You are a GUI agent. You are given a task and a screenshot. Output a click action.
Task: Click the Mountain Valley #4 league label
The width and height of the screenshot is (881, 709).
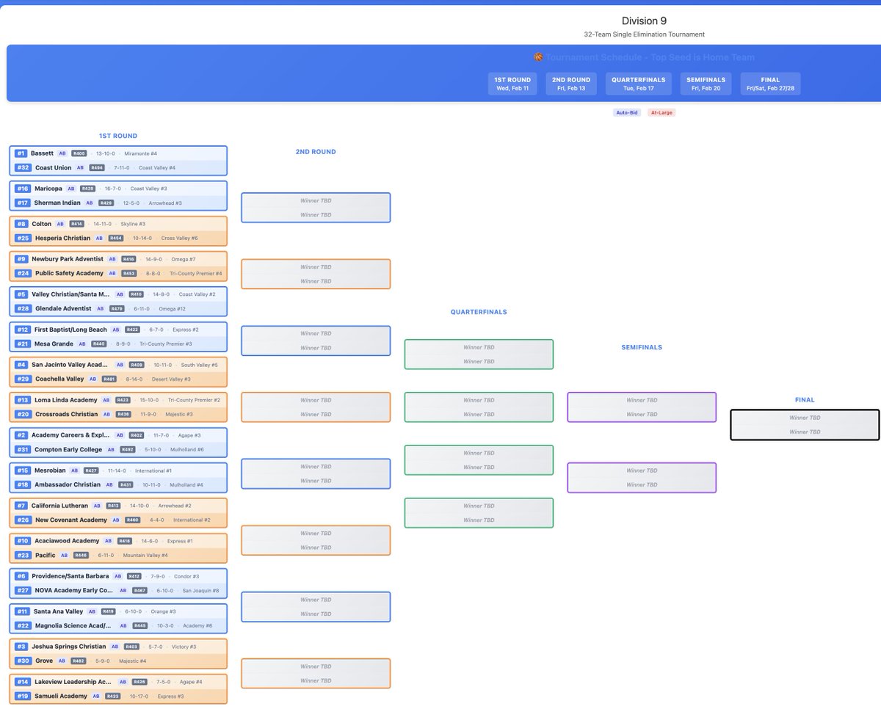click(x=145, y=555)
